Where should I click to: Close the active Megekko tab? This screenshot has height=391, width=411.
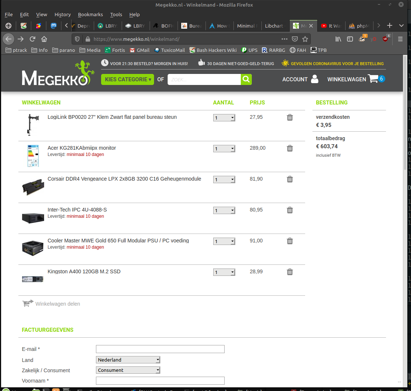pos(311,26)
